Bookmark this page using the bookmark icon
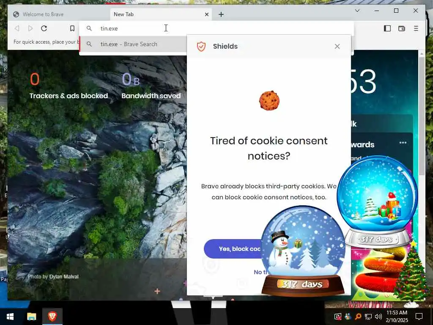The image size is (433, 325). (72, 28)
